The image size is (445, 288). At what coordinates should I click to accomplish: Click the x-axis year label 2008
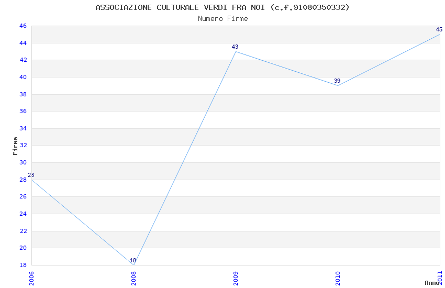(x=133, y=279)
